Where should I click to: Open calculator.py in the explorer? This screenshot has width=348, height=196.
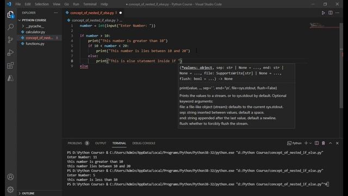pos(35,32)
